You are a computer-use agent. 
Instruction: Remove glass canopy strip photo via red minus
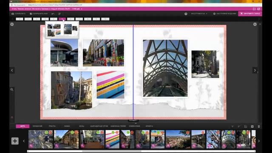233,133
